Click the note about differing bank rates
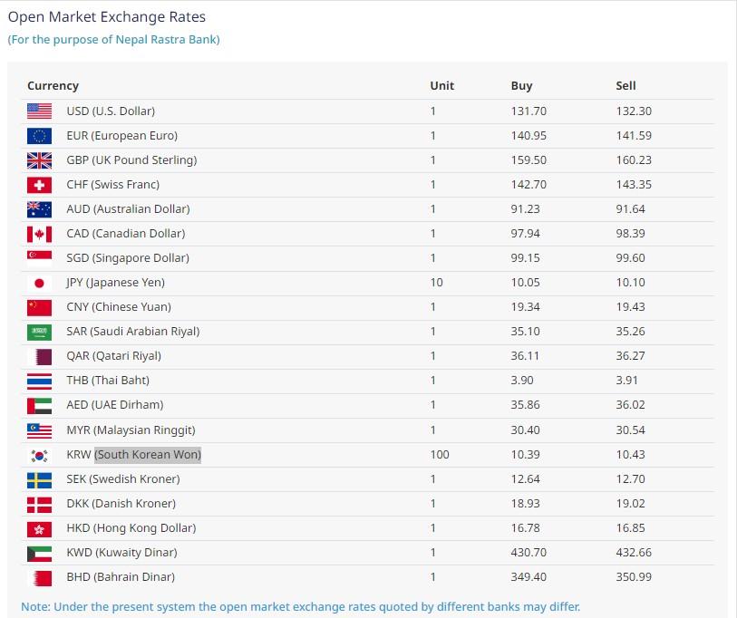The image size is (737, 618). 301,607
